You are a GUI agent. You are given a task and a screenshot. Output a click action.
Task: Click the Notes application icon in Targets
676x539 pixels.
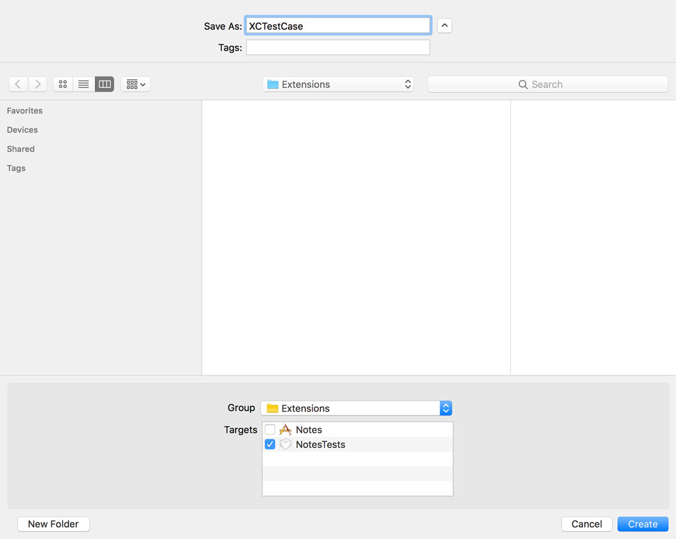pos(285,429)
